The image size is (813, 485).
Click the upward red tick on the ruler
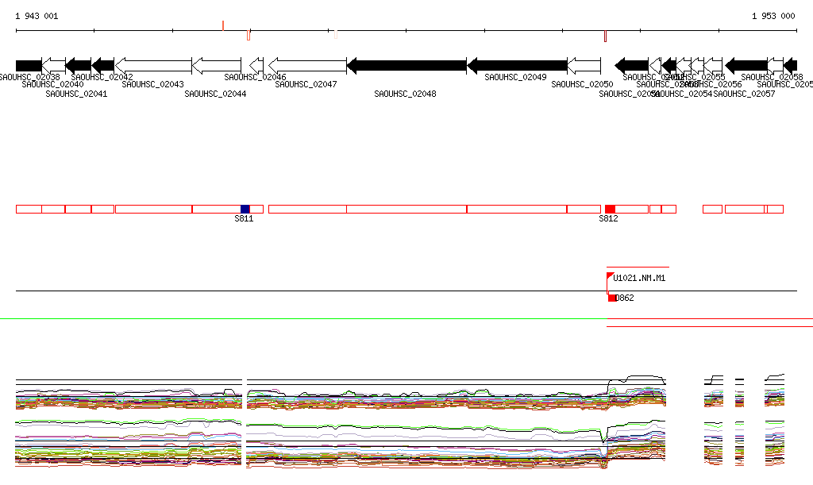pyautogui.click(x=223, y=26)
